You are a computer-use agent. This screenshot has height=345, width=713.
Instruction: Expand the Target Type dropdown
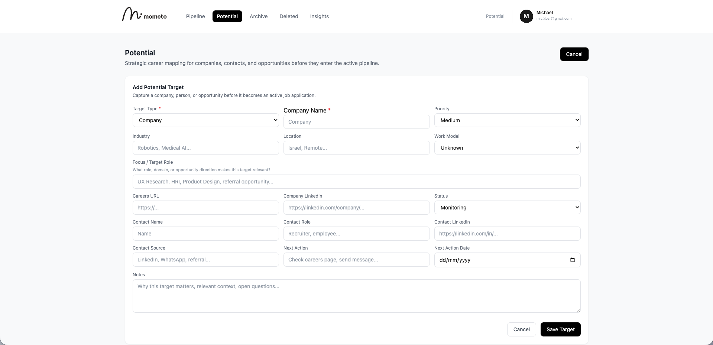205,120
